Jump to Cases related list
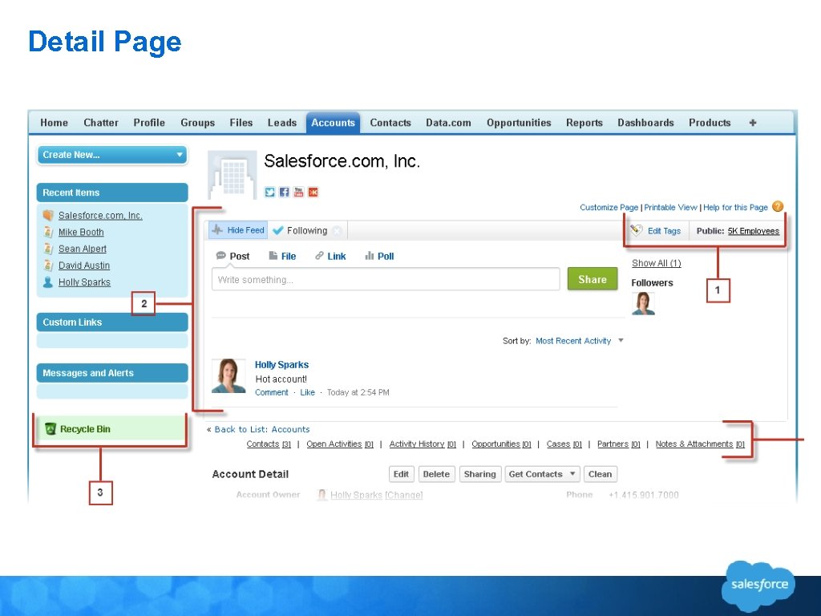This screenshot has width=821, height=616. 564,444
